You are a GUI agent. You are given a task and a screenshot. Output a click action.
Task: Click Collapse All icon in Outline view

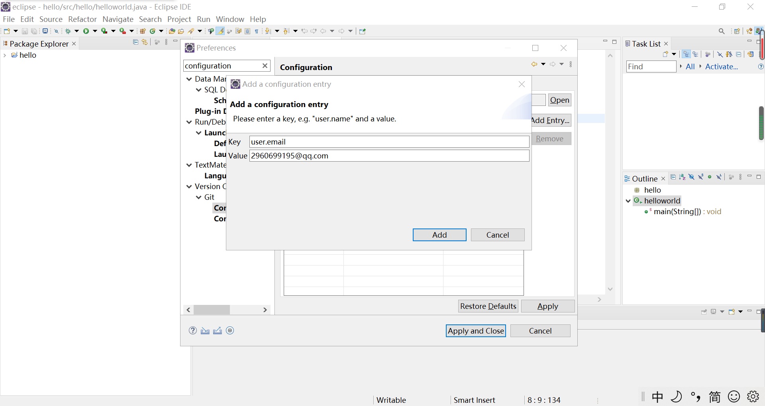point(673,177)
